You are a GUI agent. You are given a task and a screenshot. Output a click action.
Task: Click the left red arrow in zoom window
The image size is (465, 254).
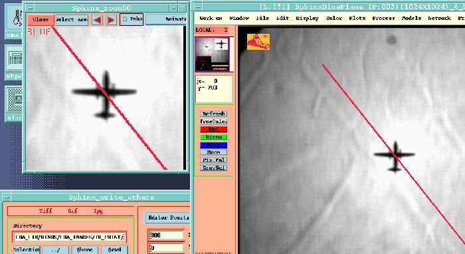point(97,20)
